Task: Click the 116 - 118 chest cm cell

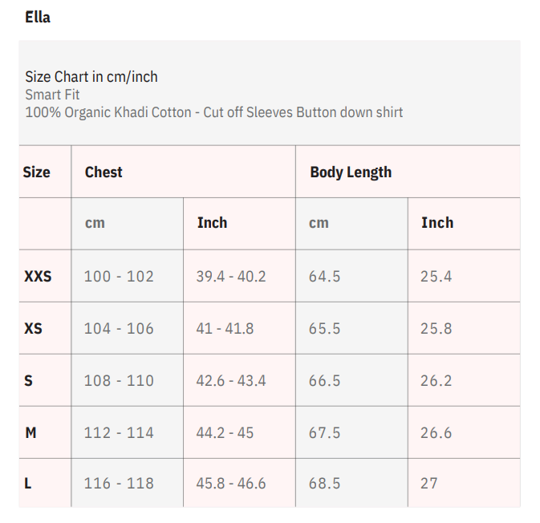Action: (119, 483)
